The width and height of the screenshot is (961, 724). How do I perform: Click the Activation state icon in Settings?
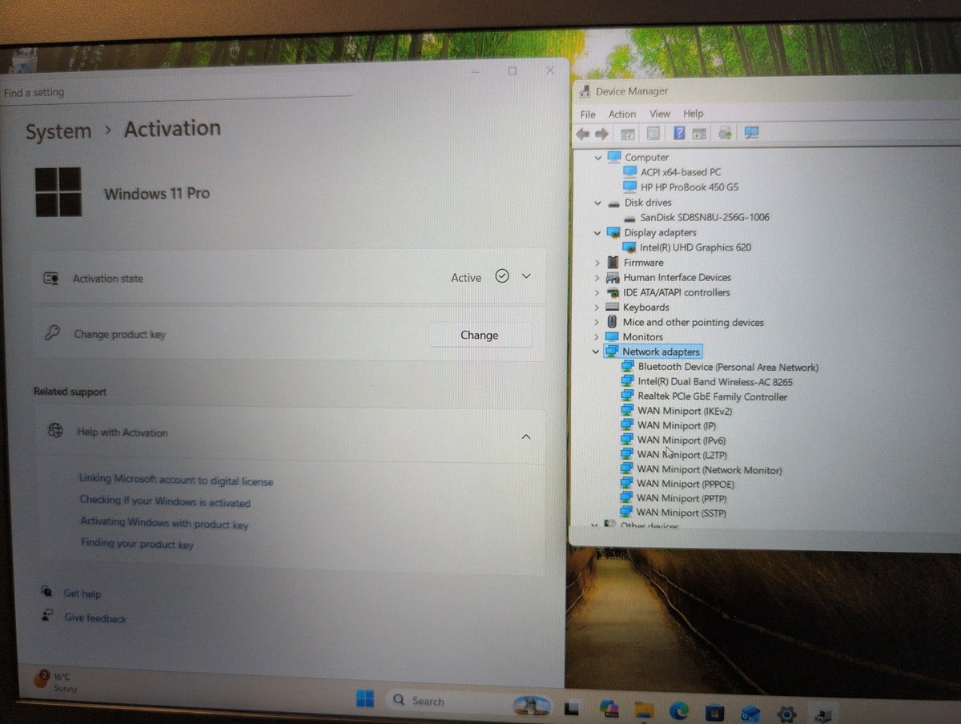point(50,278)
